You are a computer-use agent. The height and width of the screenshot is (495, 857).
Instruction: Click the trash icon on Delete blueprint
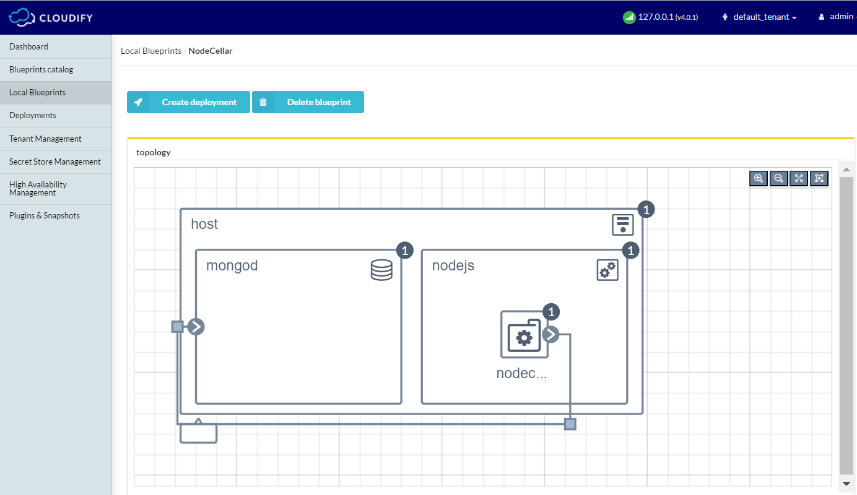(263, 102)
